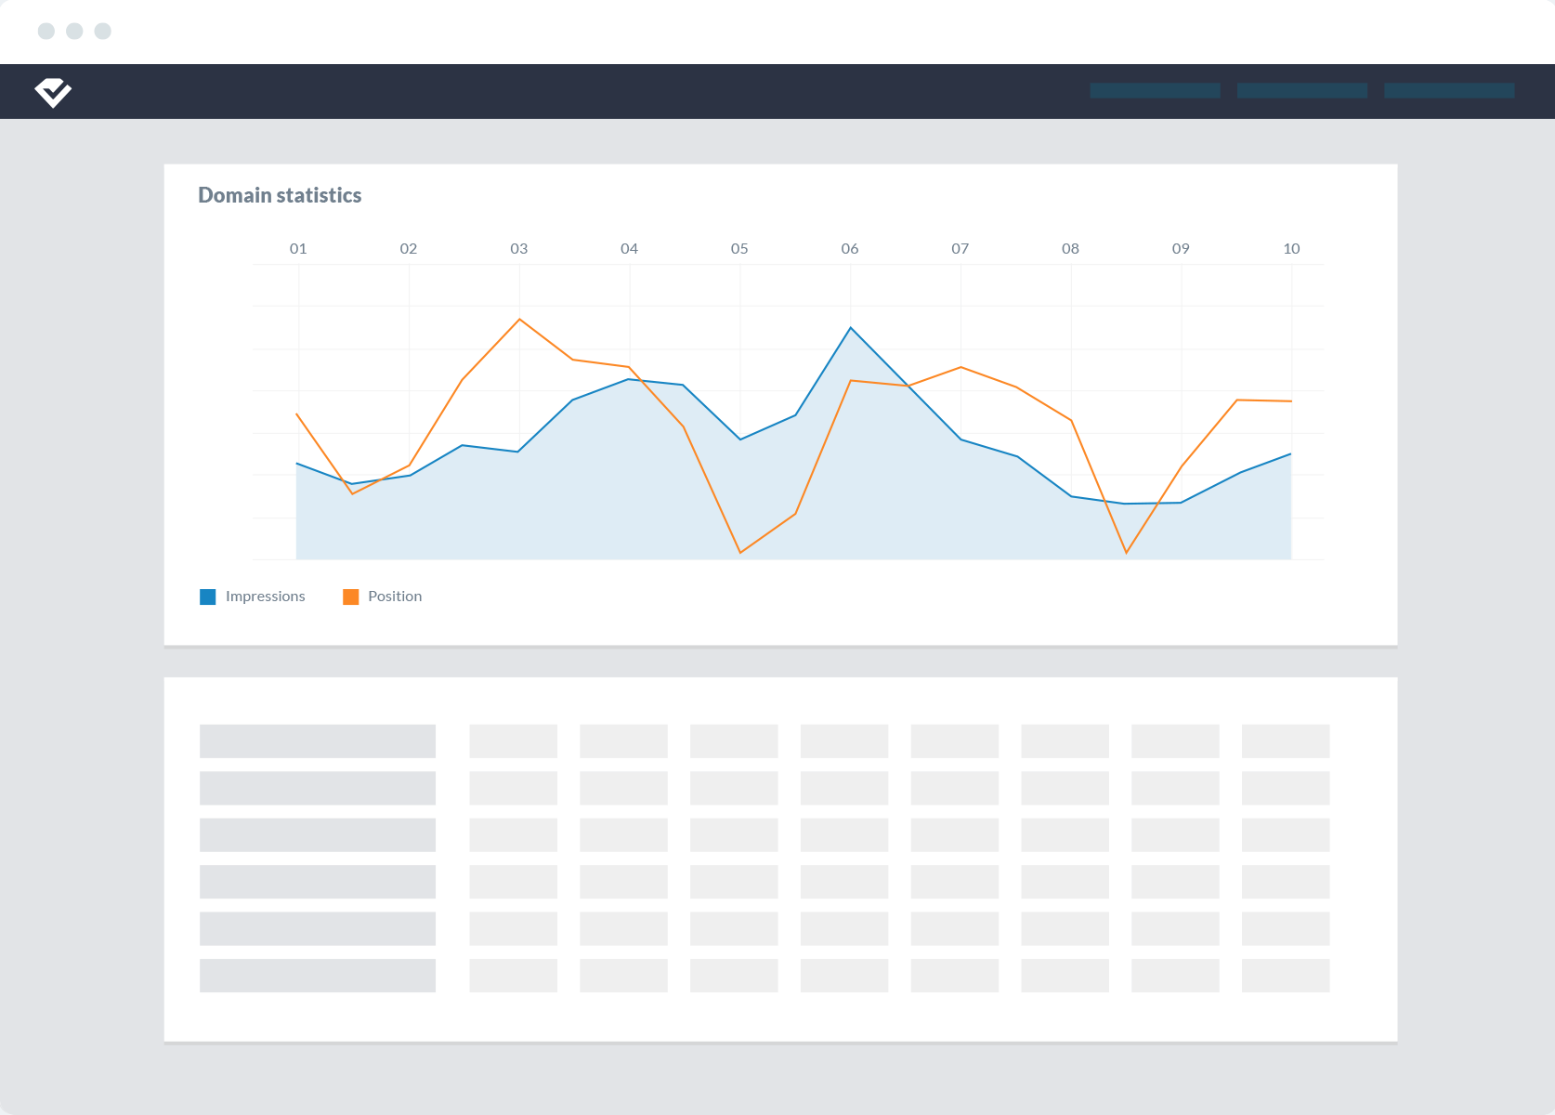Image resolution: width=1555 pixels, height=1115 pixels.
Task: Click the blue Impressions peak at 06
Action: 850,327
